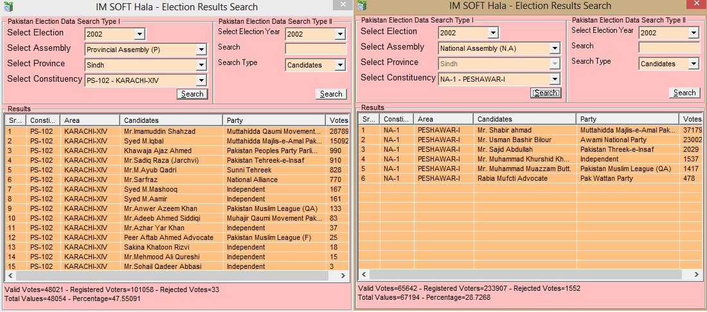Select row Mr.Sarfraz

pos(177,179)
